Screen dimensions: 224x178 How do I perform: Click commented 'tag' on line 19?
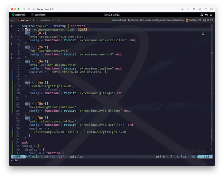coord(34,89)
